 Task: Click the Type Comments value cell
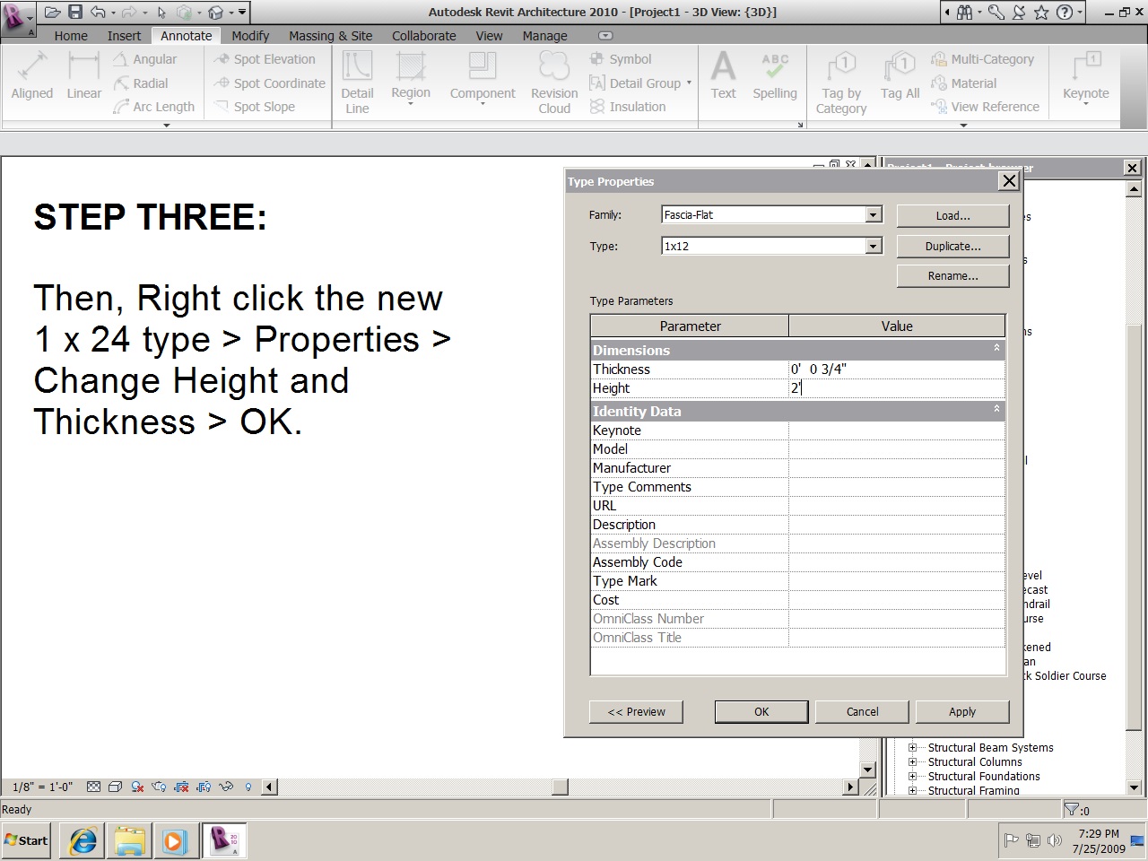point(897,487)
